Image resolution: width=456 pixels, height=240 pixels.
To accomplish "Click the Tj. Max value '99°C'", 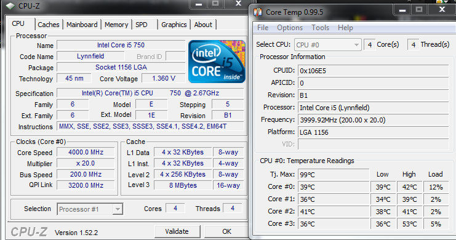I will click(x=334, y=175).
